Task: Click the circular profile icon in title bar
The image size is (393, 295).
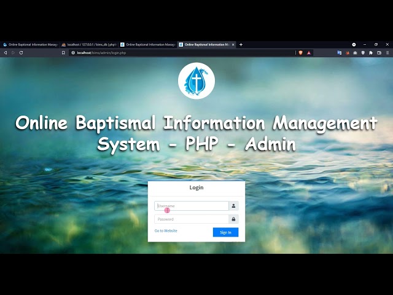Action: coord(354,44)
